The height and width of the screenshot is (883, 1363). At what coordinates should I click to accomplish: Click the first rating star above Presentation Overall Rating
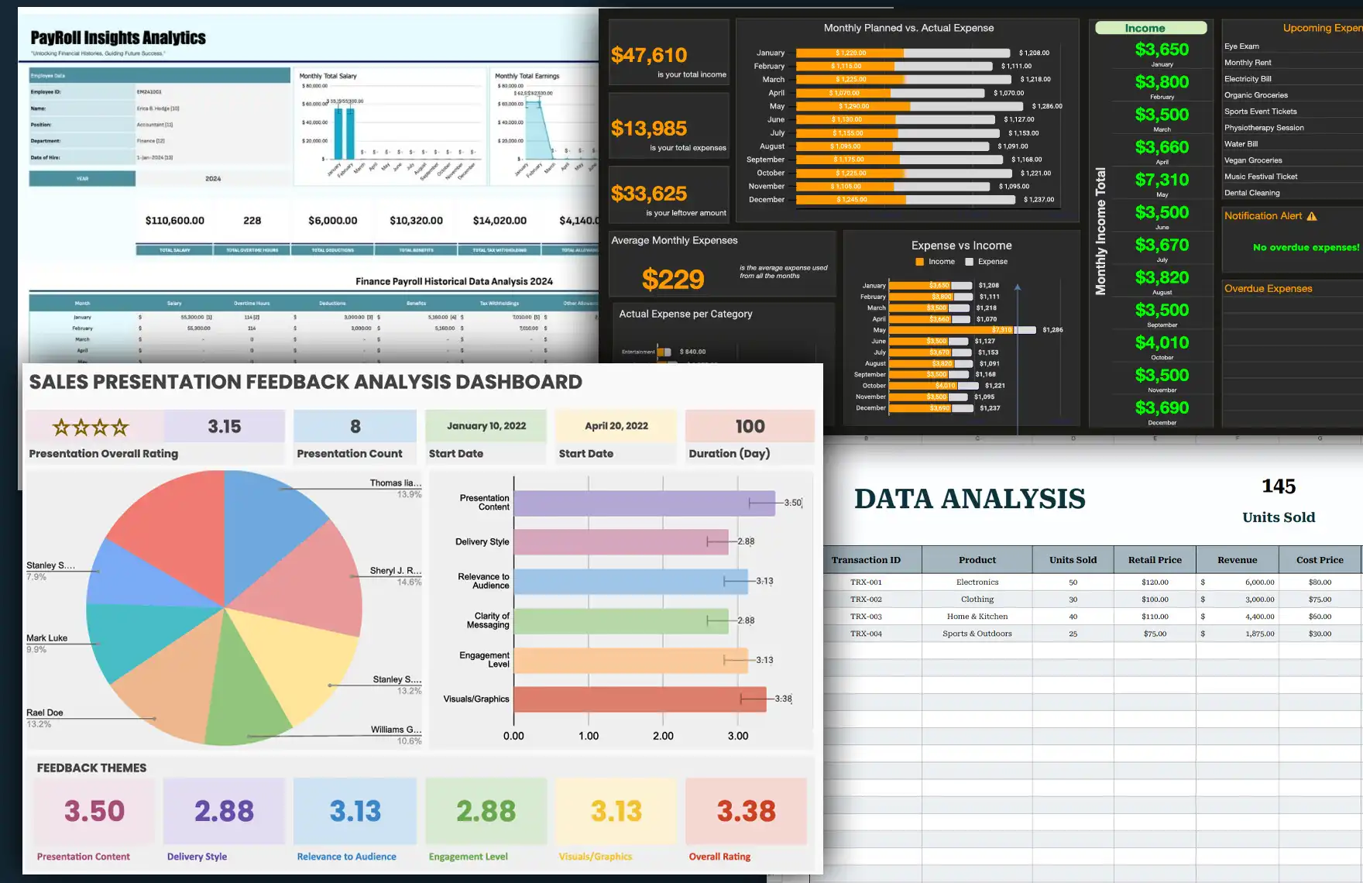[60, 427]
